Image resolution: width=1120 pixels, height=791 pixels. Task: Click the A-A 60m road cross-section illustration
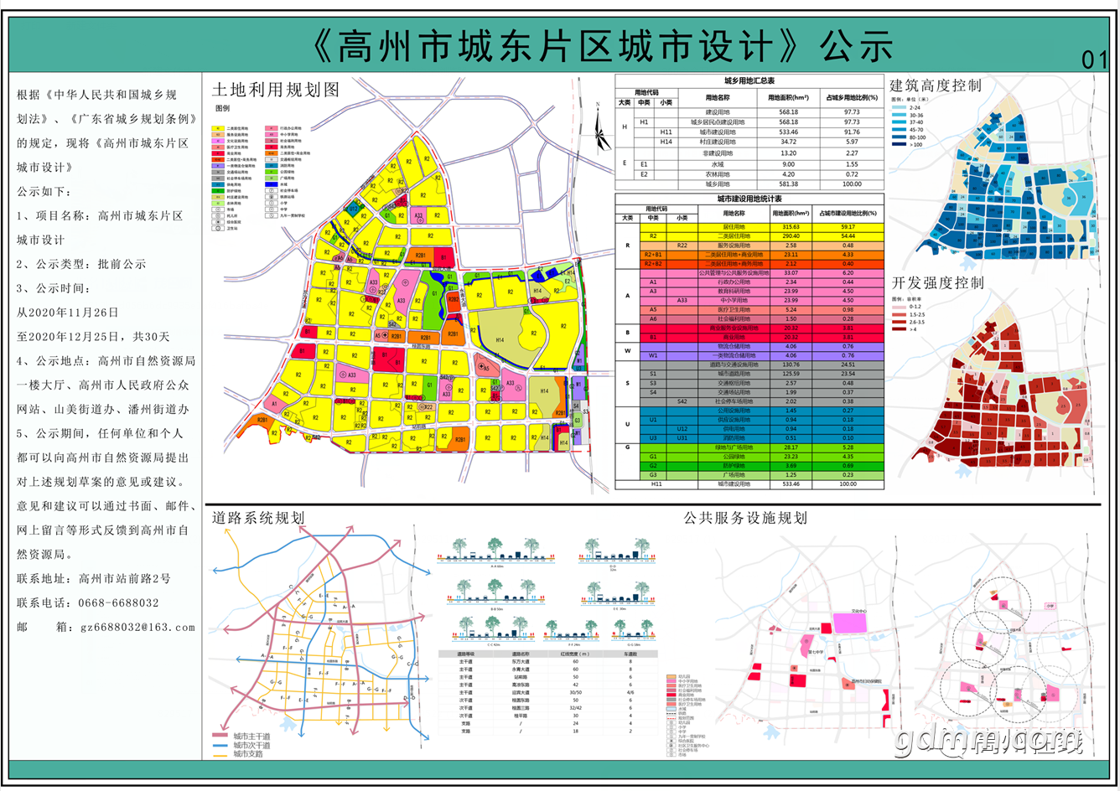[497, 553]
